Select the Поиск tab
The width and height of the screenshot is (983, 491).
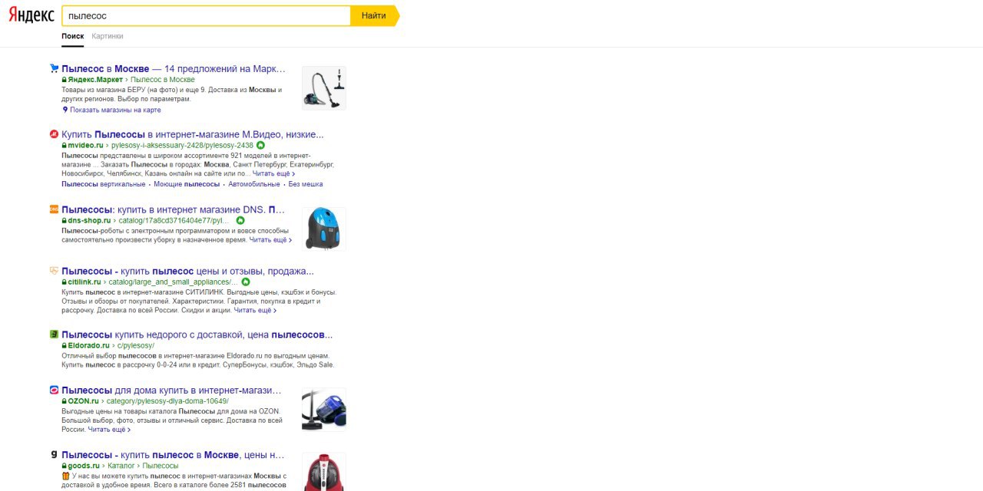coord(73,36)
